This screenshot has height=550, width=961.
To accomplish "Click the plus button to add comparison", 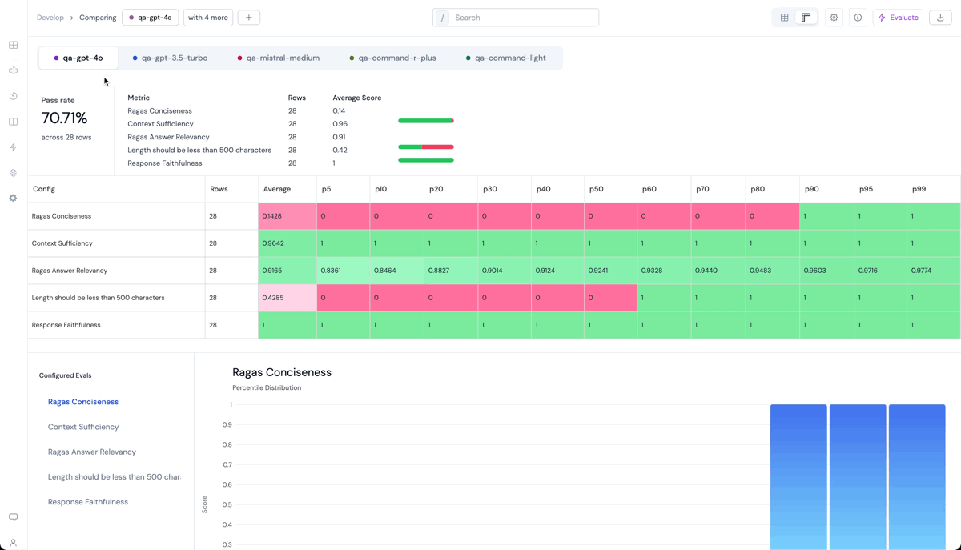I will tap(249, 18).
